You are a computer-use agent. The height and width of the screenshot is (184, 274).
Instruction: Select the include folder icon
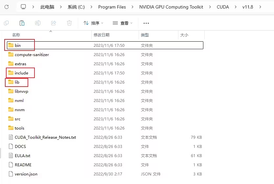point(11,73)
